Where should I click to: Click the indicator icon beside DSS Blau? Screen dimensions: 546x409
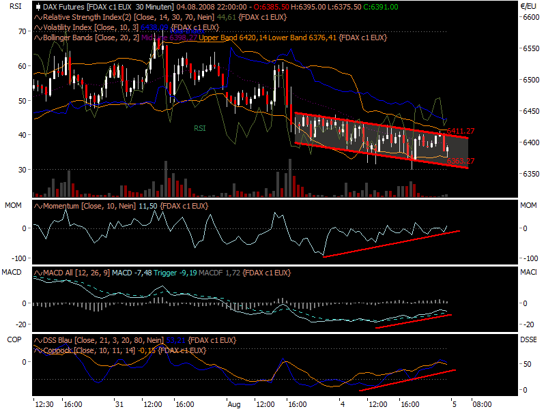(x=38, y=340)
